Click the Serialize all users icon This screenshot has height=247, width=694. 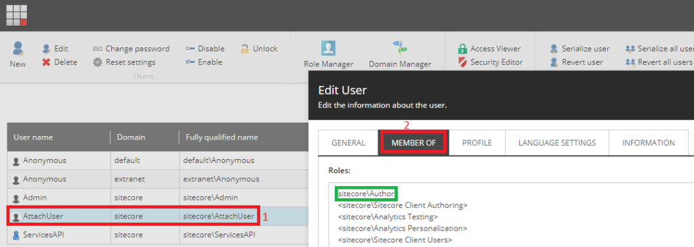(x=630, y=49)
